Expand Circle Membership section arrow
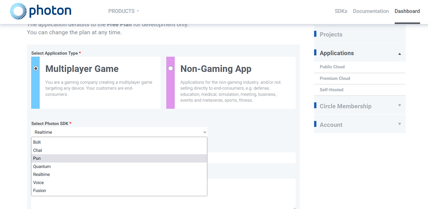Screen dimensions: 428x209 (400, 105)
